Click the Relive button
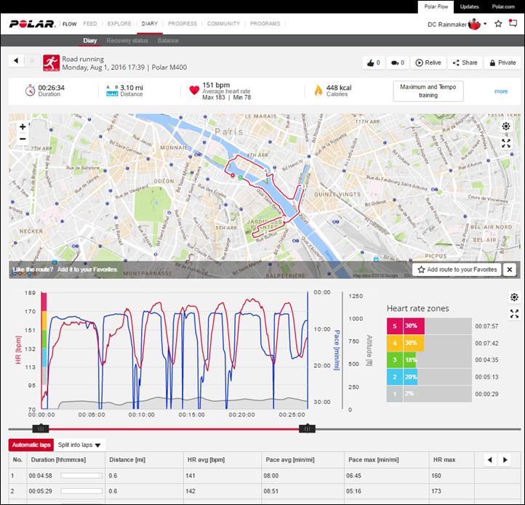The image size is (525, 505). coord(428,62)
